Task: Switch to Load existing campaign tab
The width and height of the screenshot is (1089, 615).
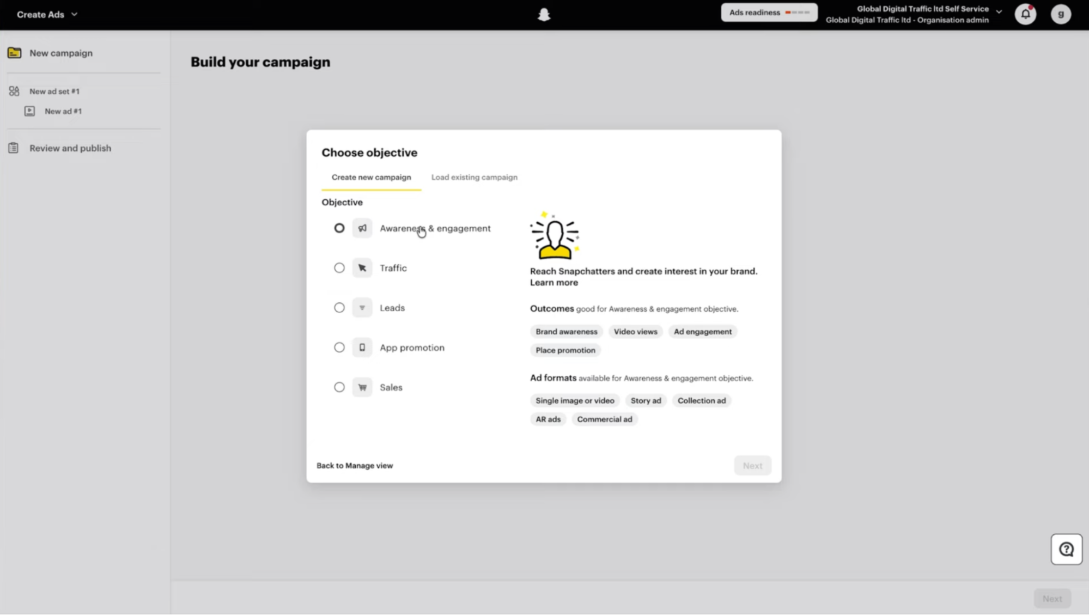Action: (474, 178)
